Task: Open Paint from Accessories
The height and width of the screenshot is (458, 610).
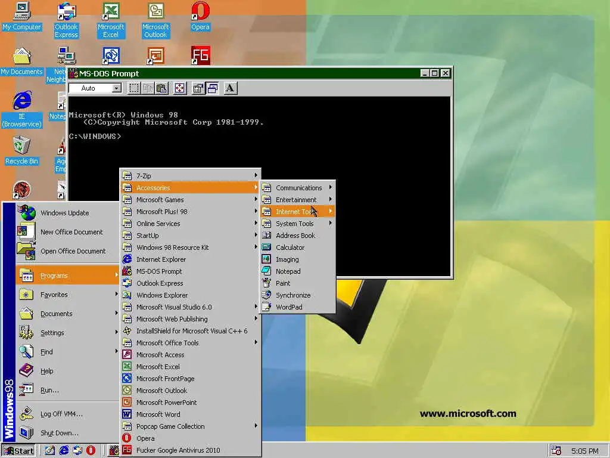Action: coord(298,283)
